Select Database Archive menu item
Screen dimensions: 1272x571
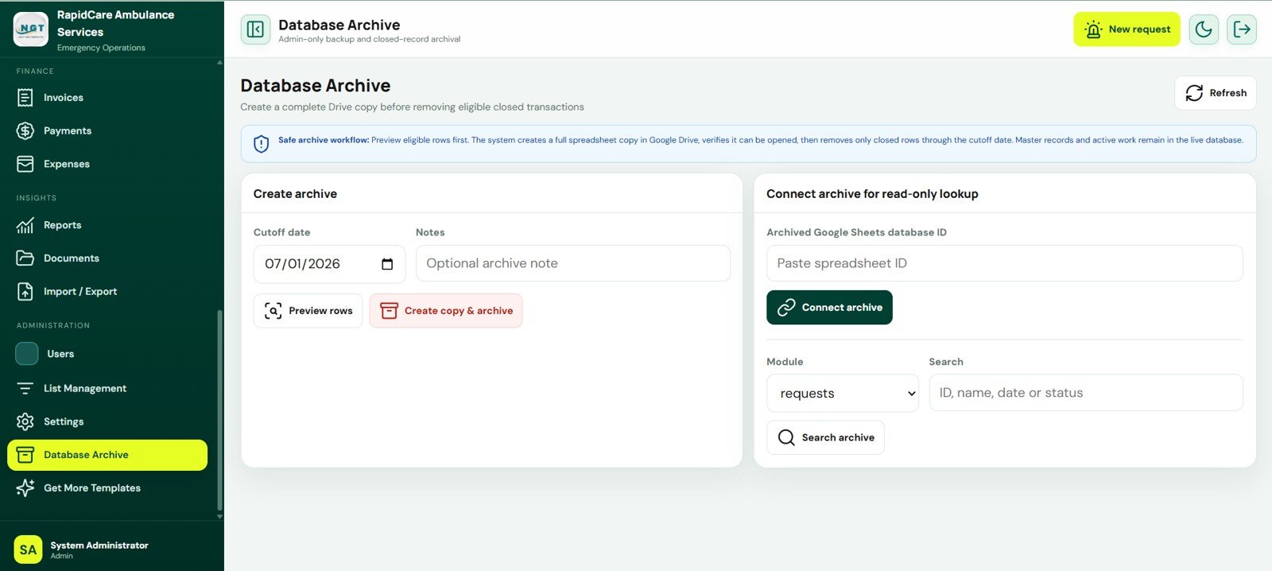pyautogui.click(x=107, y=455)
